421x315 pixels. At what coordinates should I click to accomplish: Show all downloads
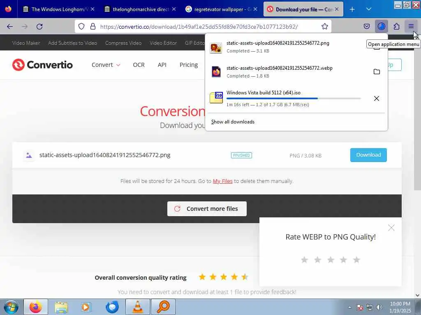point(233,122)
